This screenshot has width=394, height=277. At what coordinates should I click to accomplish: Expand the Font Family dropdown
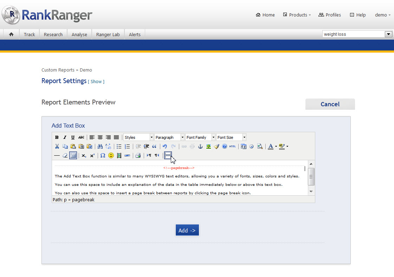[200, 137]
